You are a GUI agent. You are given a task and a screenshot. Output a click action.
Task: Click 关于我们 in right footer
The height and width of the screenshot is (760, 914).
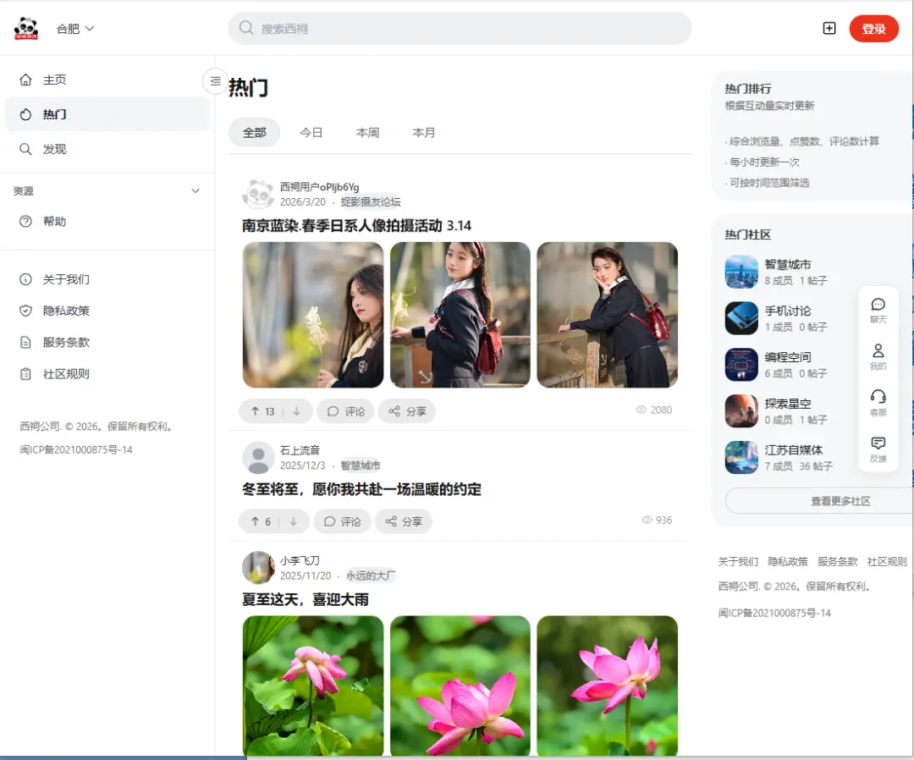point(737,562)
